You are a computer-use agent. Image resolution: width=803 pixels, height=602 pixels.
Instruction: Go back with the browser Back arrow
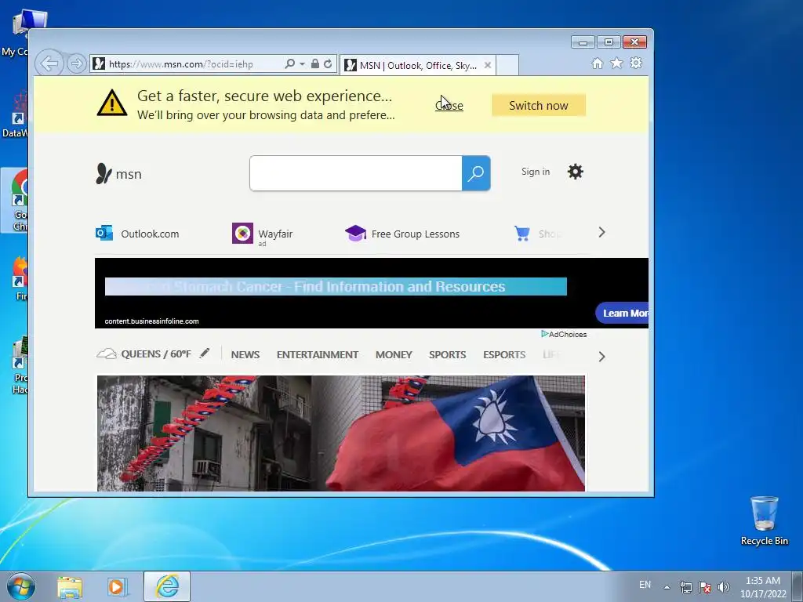point(49,63)
